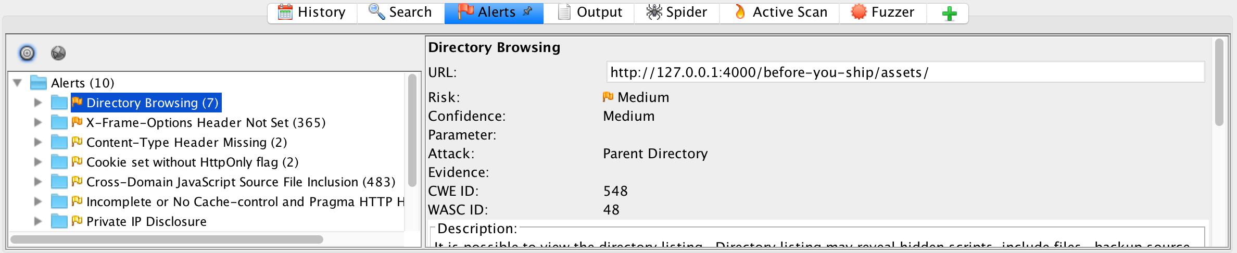This screenshot has height=253, width=1237.
Task: Expand Cookie set without HttpOnly flag node
Action: click(x=37, y=162)
